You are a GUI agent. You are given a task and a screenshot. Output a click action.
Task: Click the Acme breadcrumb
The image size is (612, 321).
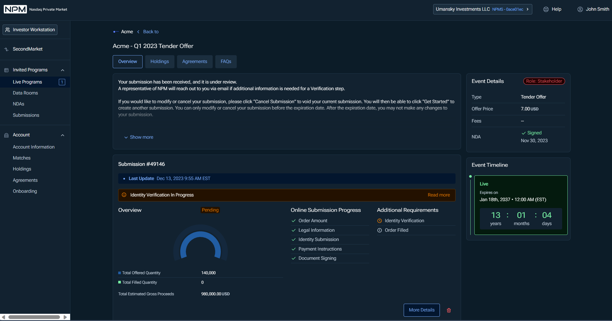coord(127,32)
